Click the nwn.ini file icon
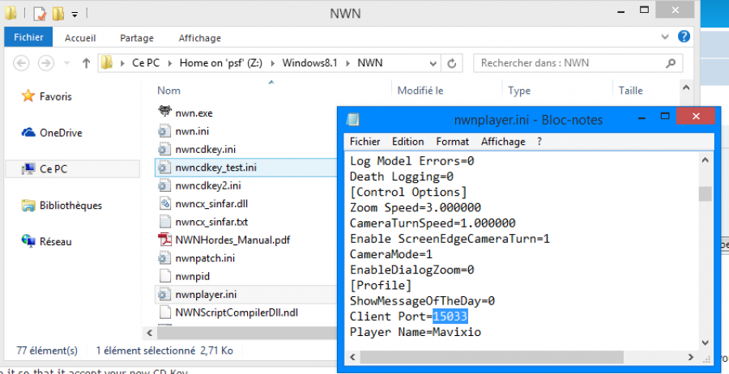The image size is (729, 374). point(164,131)
